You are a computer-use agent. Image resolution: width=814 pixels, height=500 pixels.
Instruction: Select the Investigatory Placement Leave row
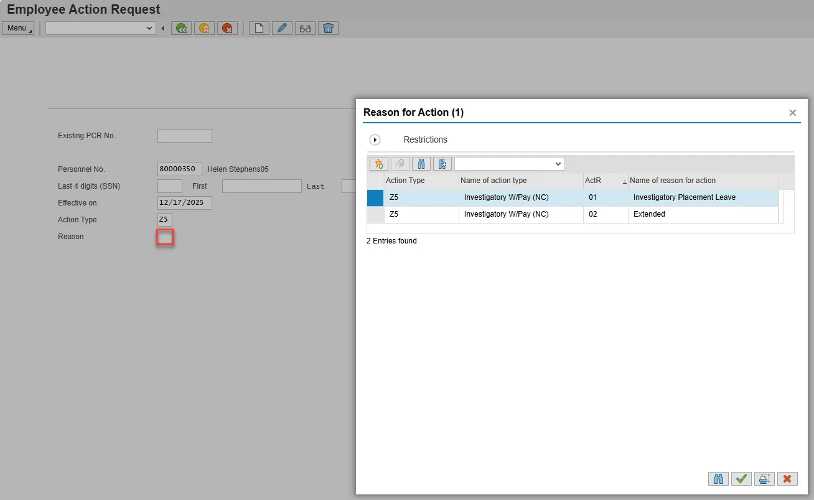[x=684, y=197]
